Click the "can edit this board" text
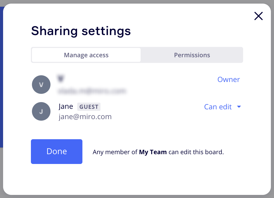274x198 pixels. [196, 152]
